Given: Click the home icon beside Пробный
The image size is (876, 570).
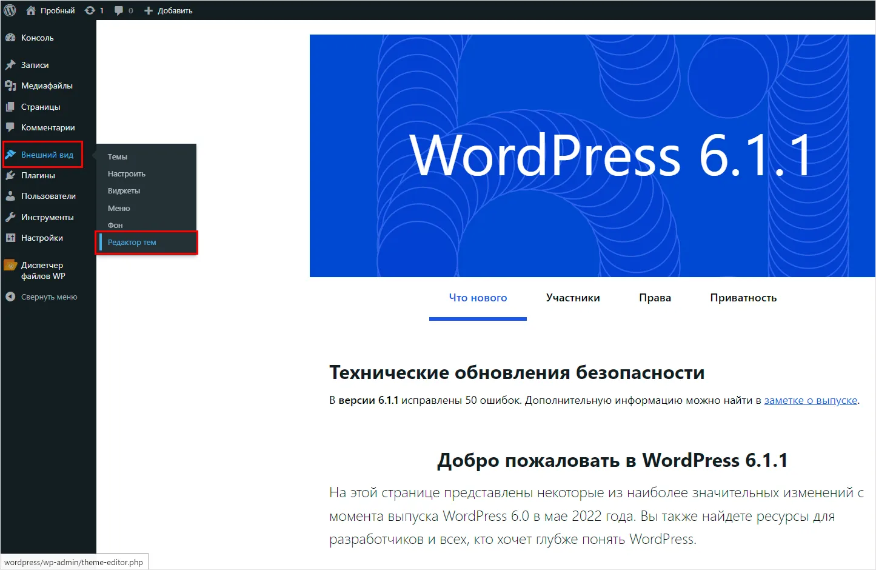Looking at the screenshot, I should [x=31, y=10].
